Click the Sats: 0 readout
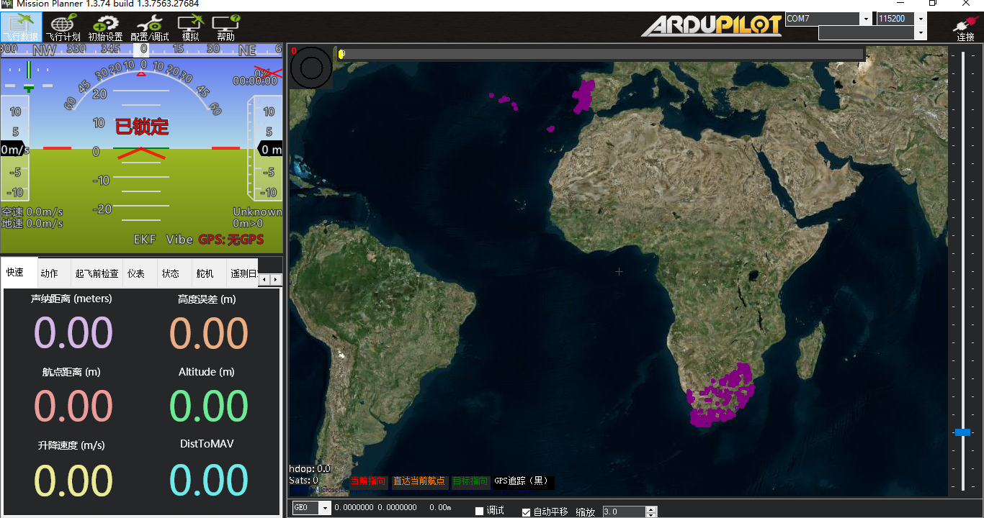 click(x=304, y=480)
